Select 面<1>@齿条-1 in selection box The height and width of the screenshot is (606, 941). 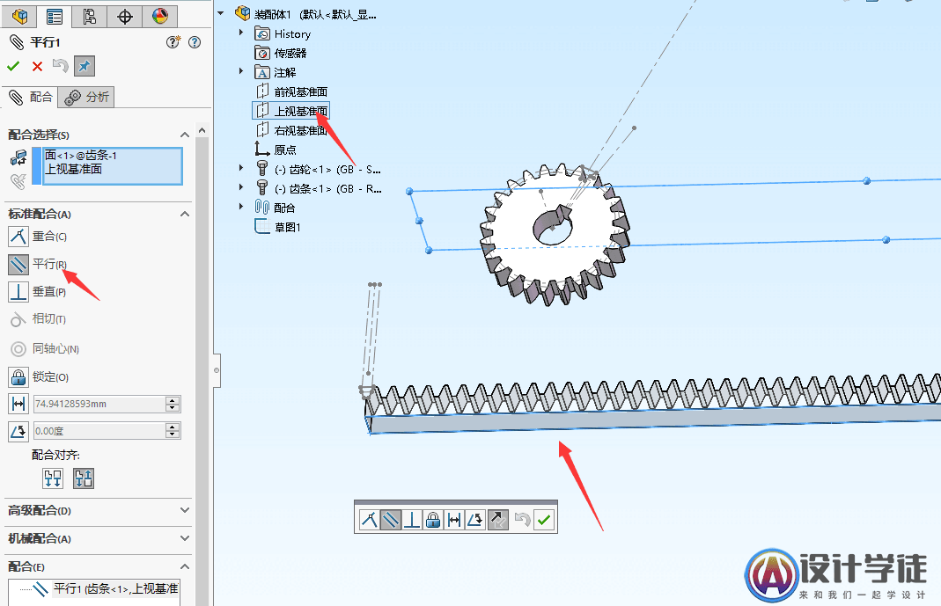coord(81,156)
